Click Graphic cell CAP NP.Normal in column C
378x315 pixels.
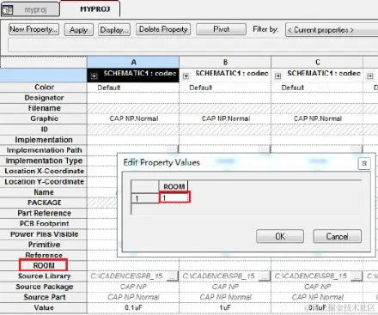317,118
